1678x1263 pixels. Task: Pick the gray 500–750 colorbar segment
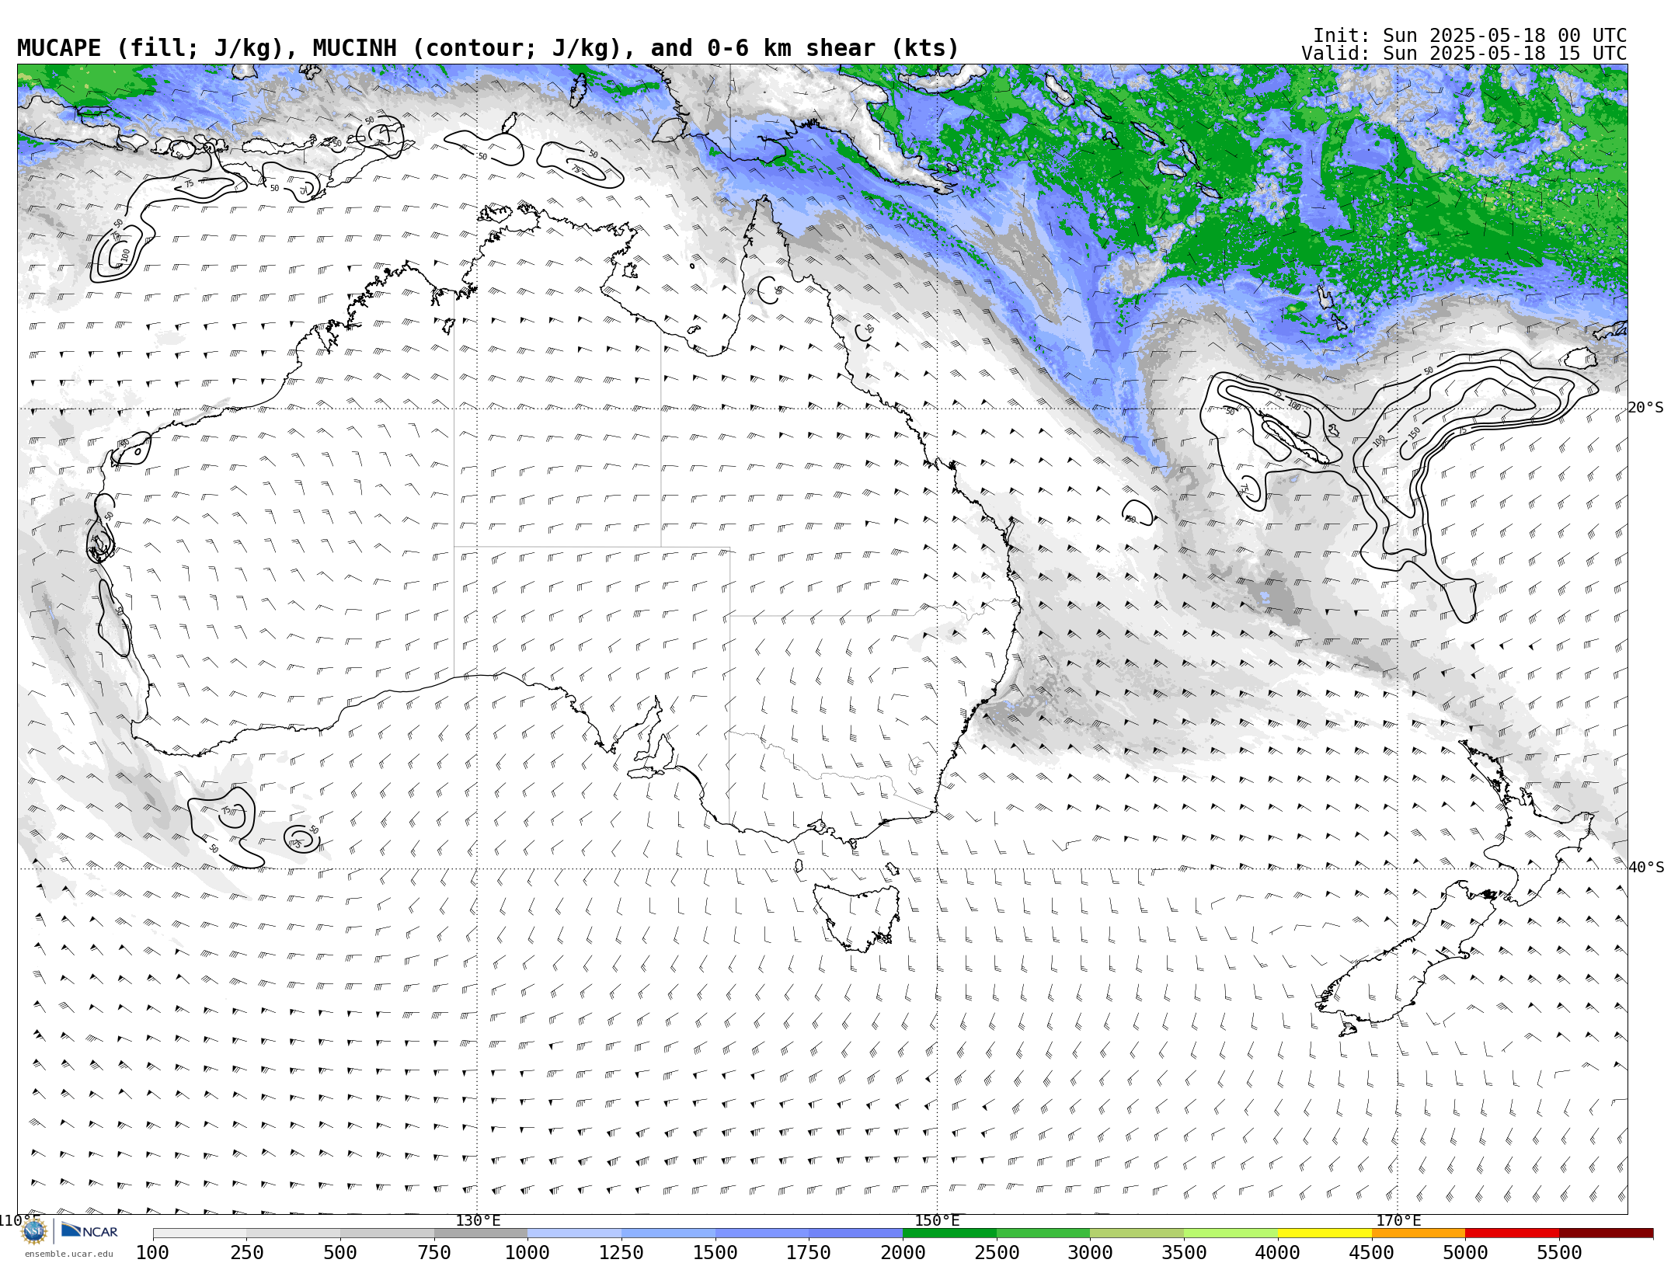click(x=387, y=1233)
